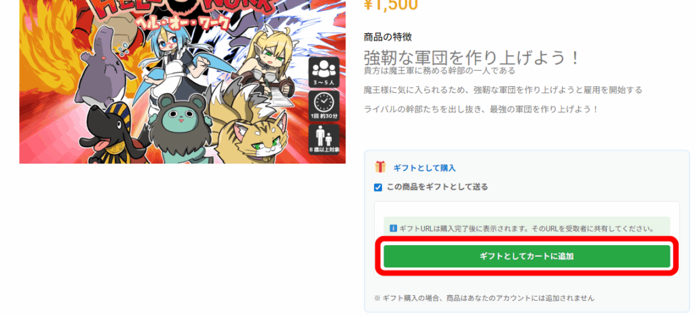Screen dimensions: 695x317
Task: Click the この商品をギフトとして送る label text
Action: click(438, 187)
